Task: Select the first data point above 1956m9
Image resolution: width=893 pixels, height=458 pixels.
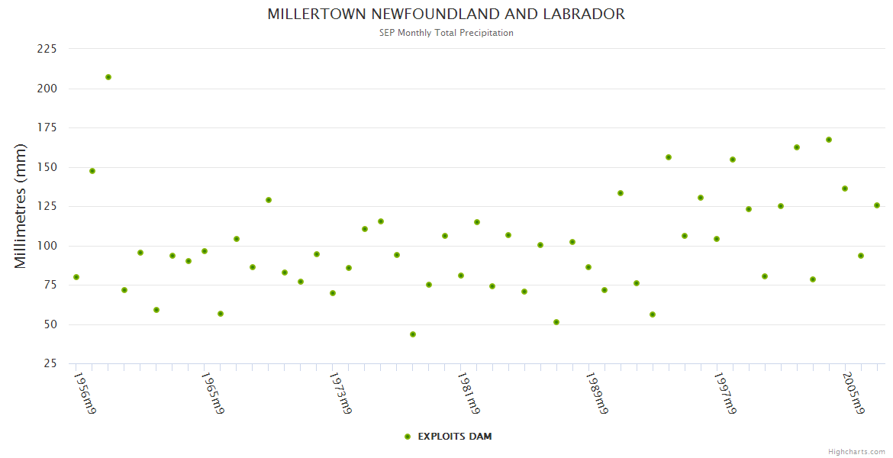Action: tap(76, 277)
